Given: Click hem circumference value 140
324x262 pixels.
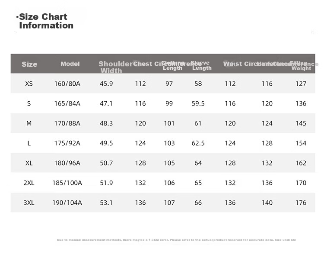Looking at the screenshot, I should pyautogui.click(x=267, y=203).
